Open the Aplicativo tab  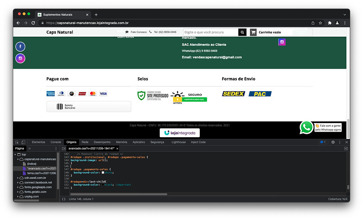(139, 142)
